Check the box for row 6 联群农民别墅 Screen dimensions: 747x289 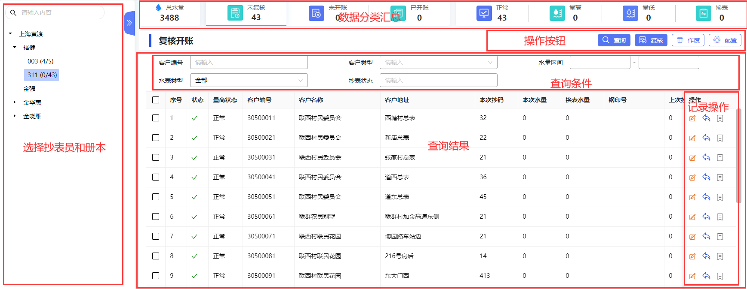coord(156,217)
